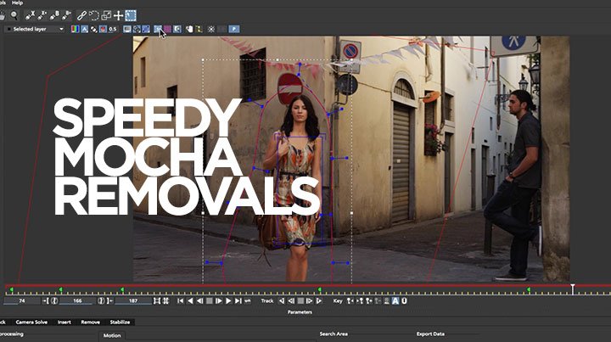The width and height of the screenshot is (611, 342).
Task: Toggle the Alpha channel view button
Action: tap(84, 29)
